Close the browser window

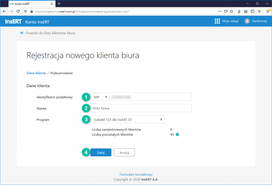pyautogui.click(x=267, y=3)
